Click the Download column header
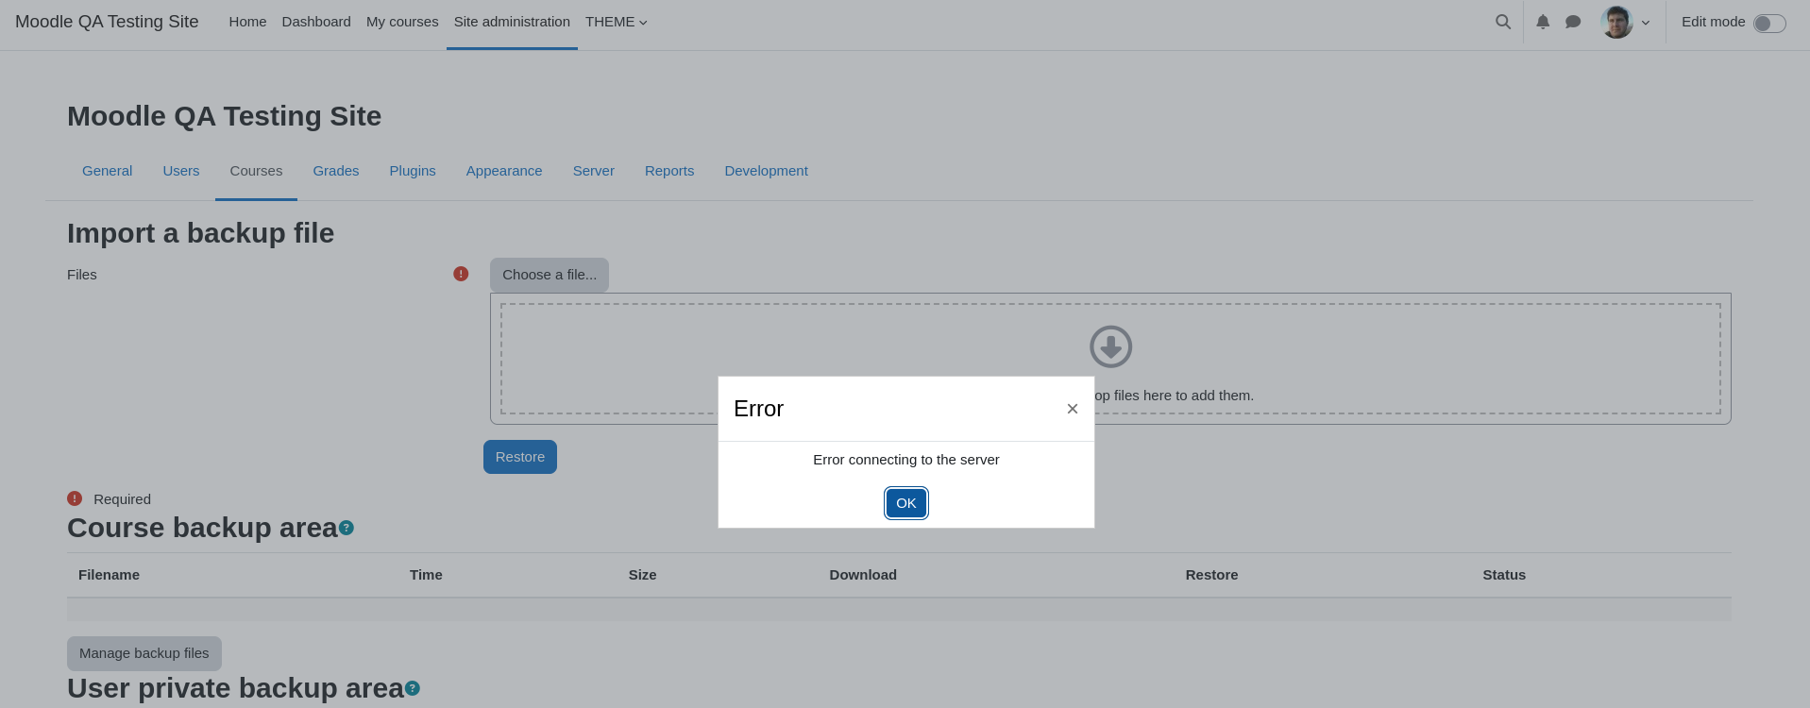1810x708 pixels. click(863, 575)
